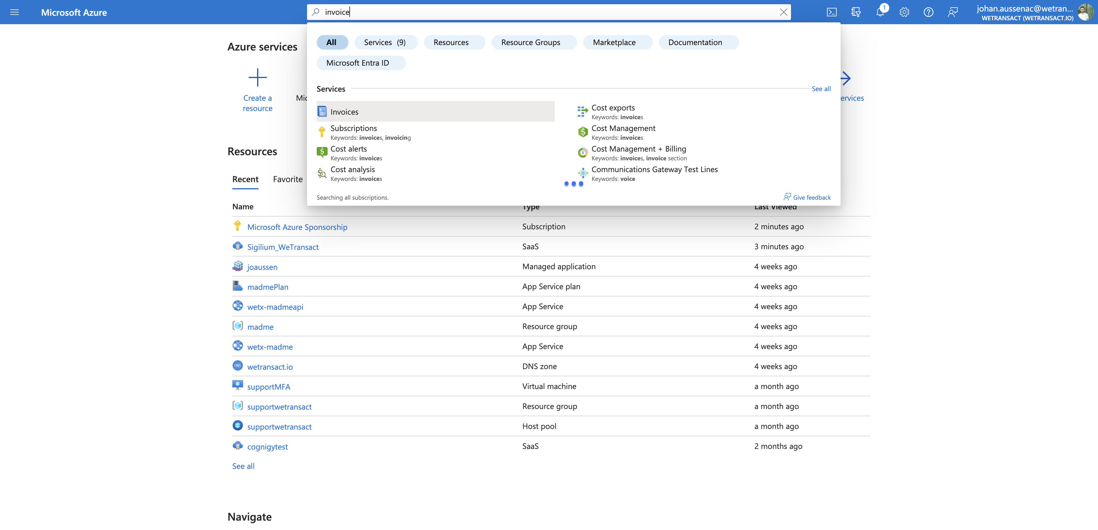Open Cloud Shell from the top bar
The height and width of the screenshot is (530, 1098).
832,12
